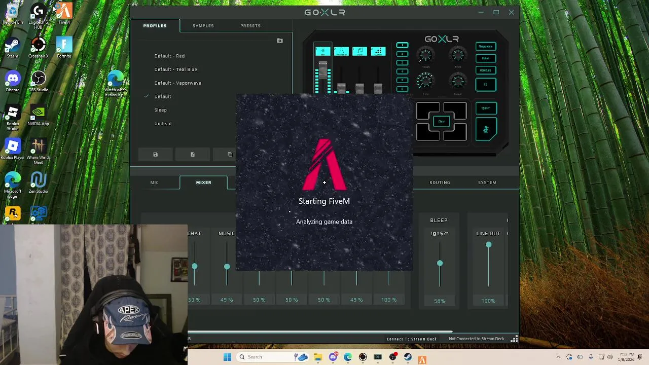Select the System channel screen on GoXLR device
This screenshot has width=649, height=365.
(378, 51)
